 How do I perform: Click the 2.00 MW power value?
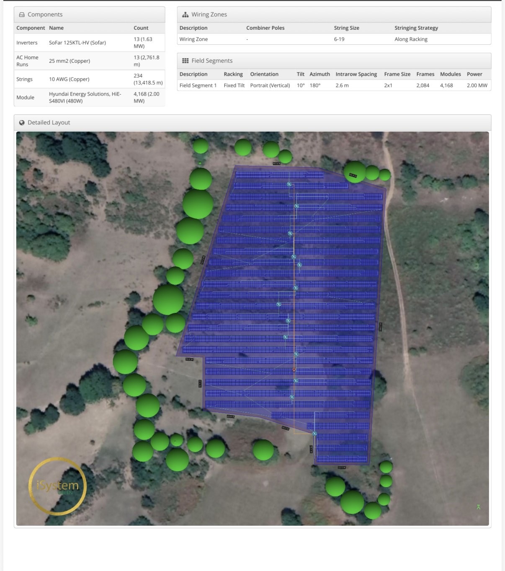pos(477,85)
